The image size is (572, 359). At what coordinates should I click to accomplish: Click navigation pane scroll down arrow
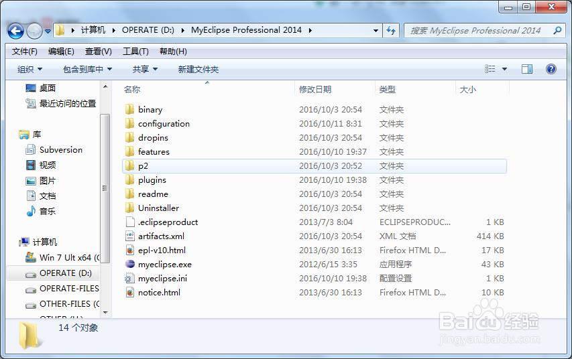pos(105,313)
